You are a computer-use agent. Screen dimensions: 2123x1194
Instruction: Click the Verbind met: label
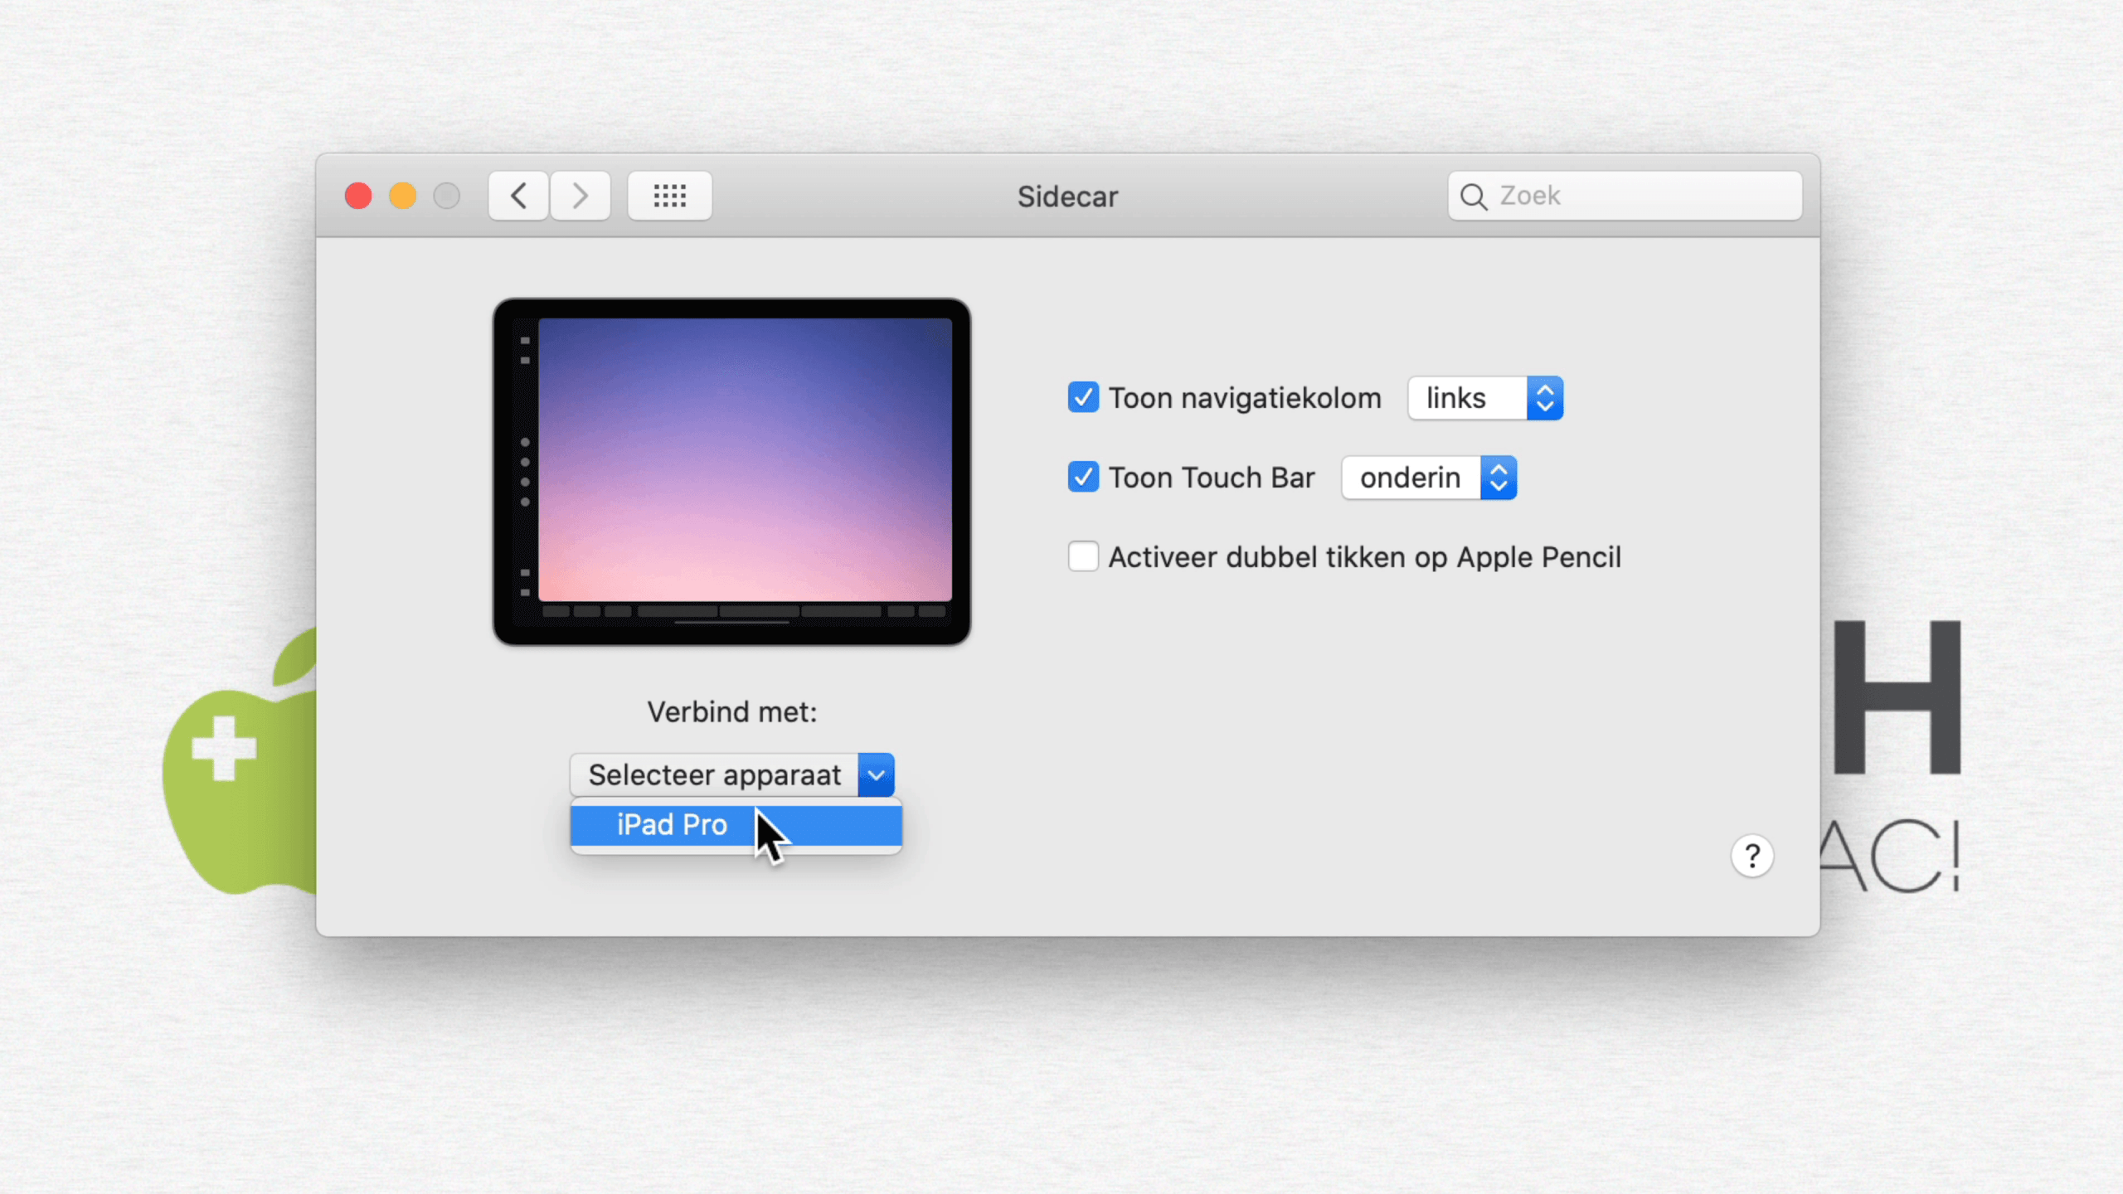[x=731, y=712]
